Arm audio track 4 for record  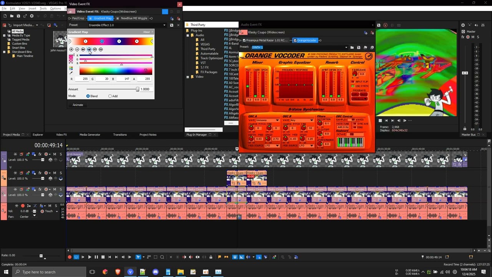[23, 206]
